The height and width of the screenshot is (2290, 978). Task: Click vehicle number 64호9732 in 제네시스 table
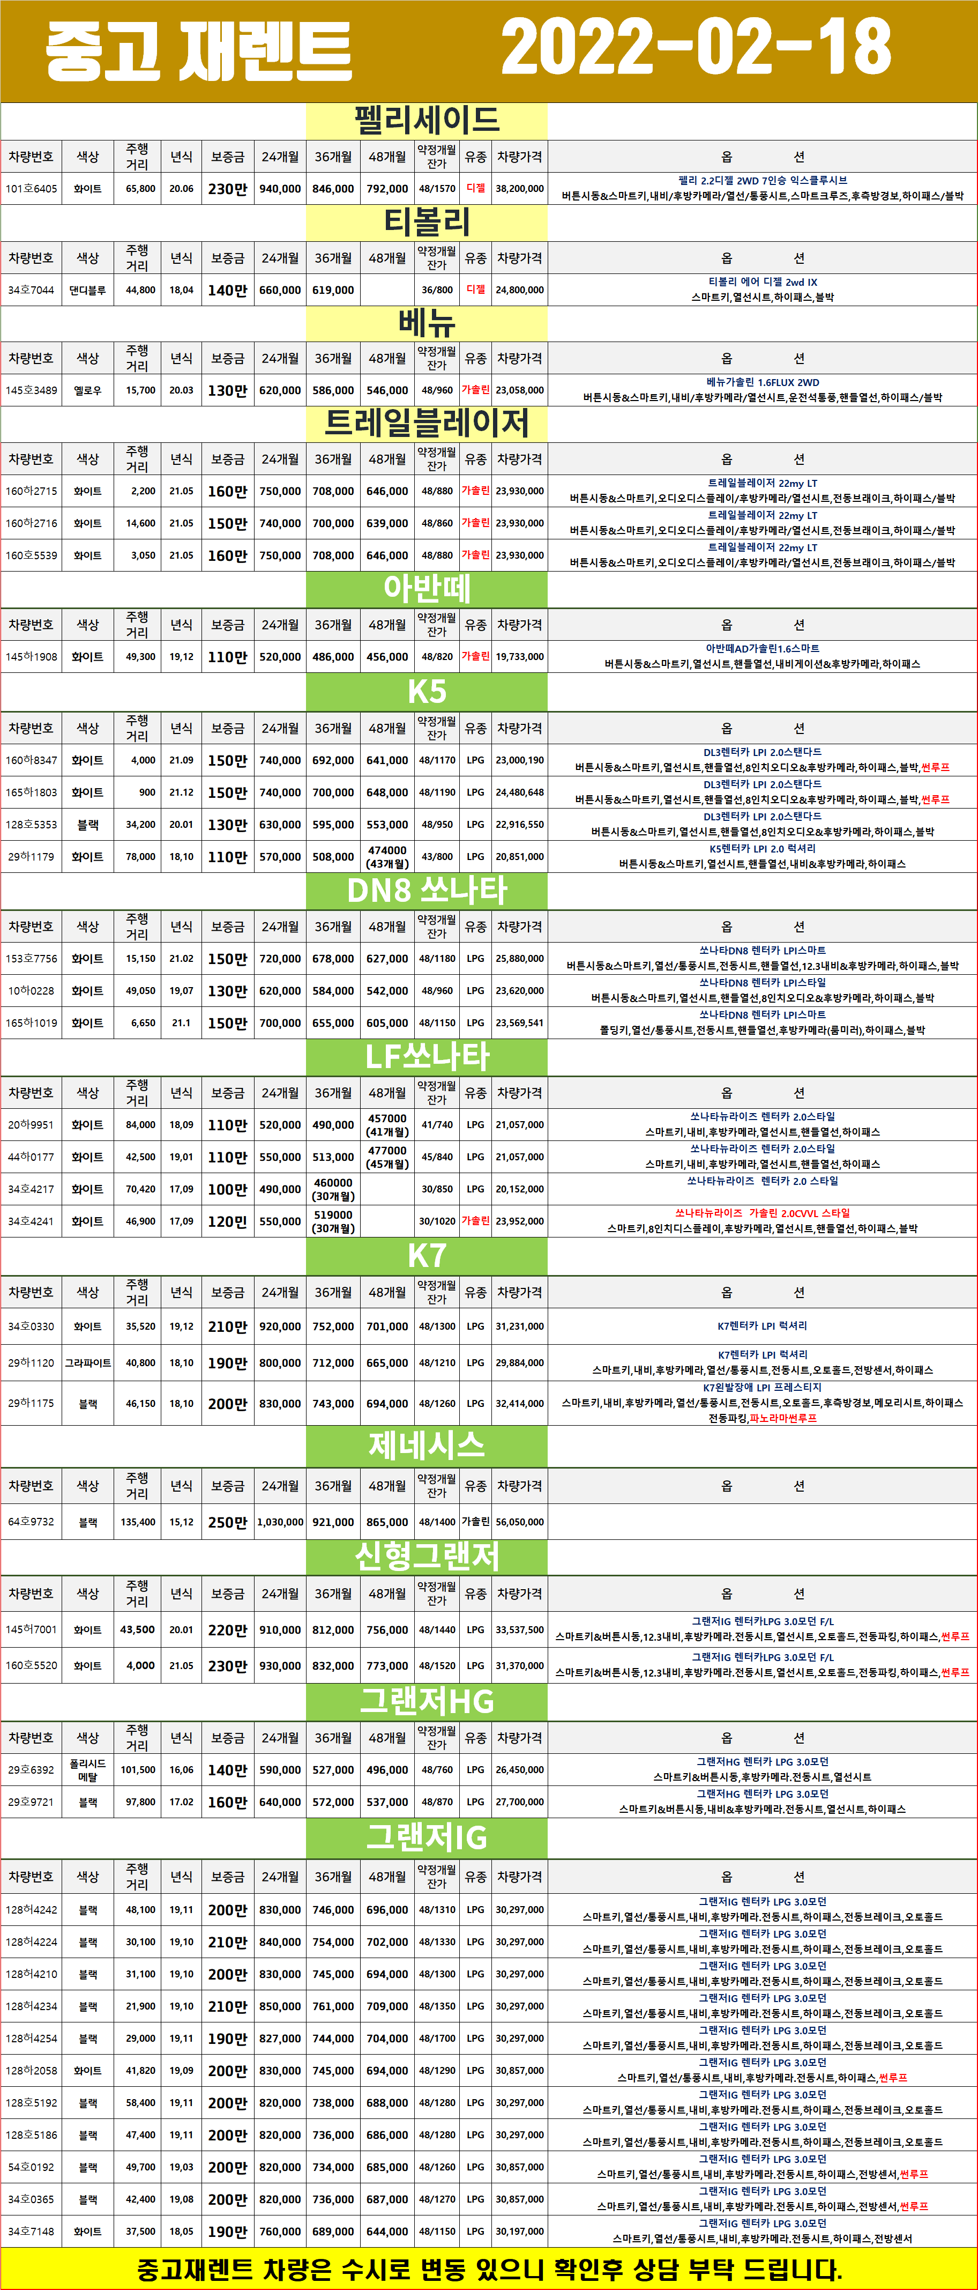[31, 1521]
